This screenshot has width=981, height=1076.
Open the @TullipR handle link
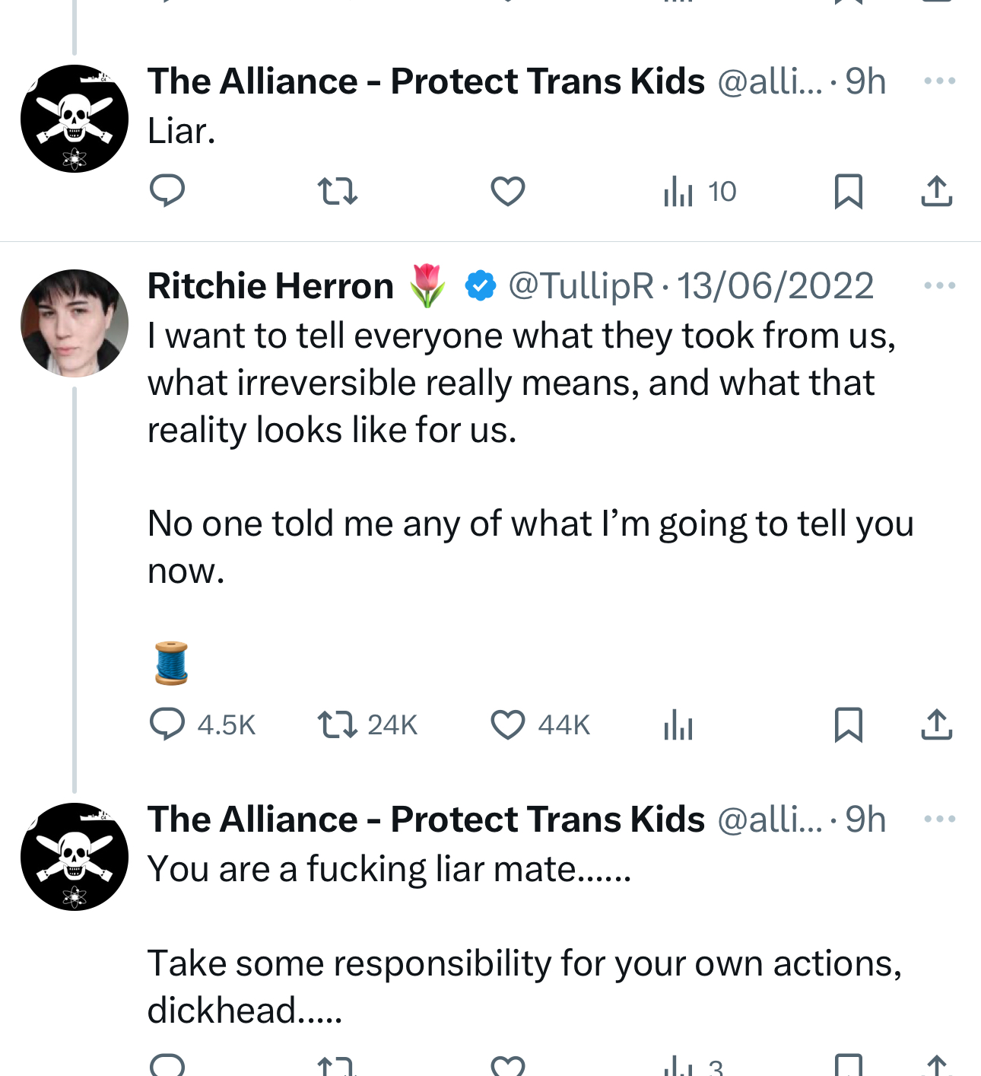(580, 286)
